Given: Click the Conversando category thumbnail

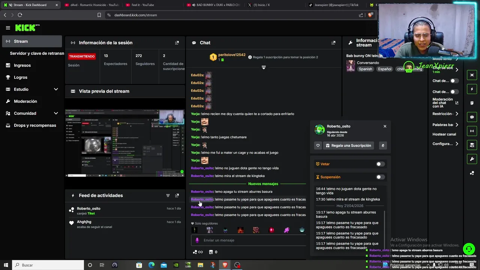Looking at the screenshot, I should click(351, 66).
